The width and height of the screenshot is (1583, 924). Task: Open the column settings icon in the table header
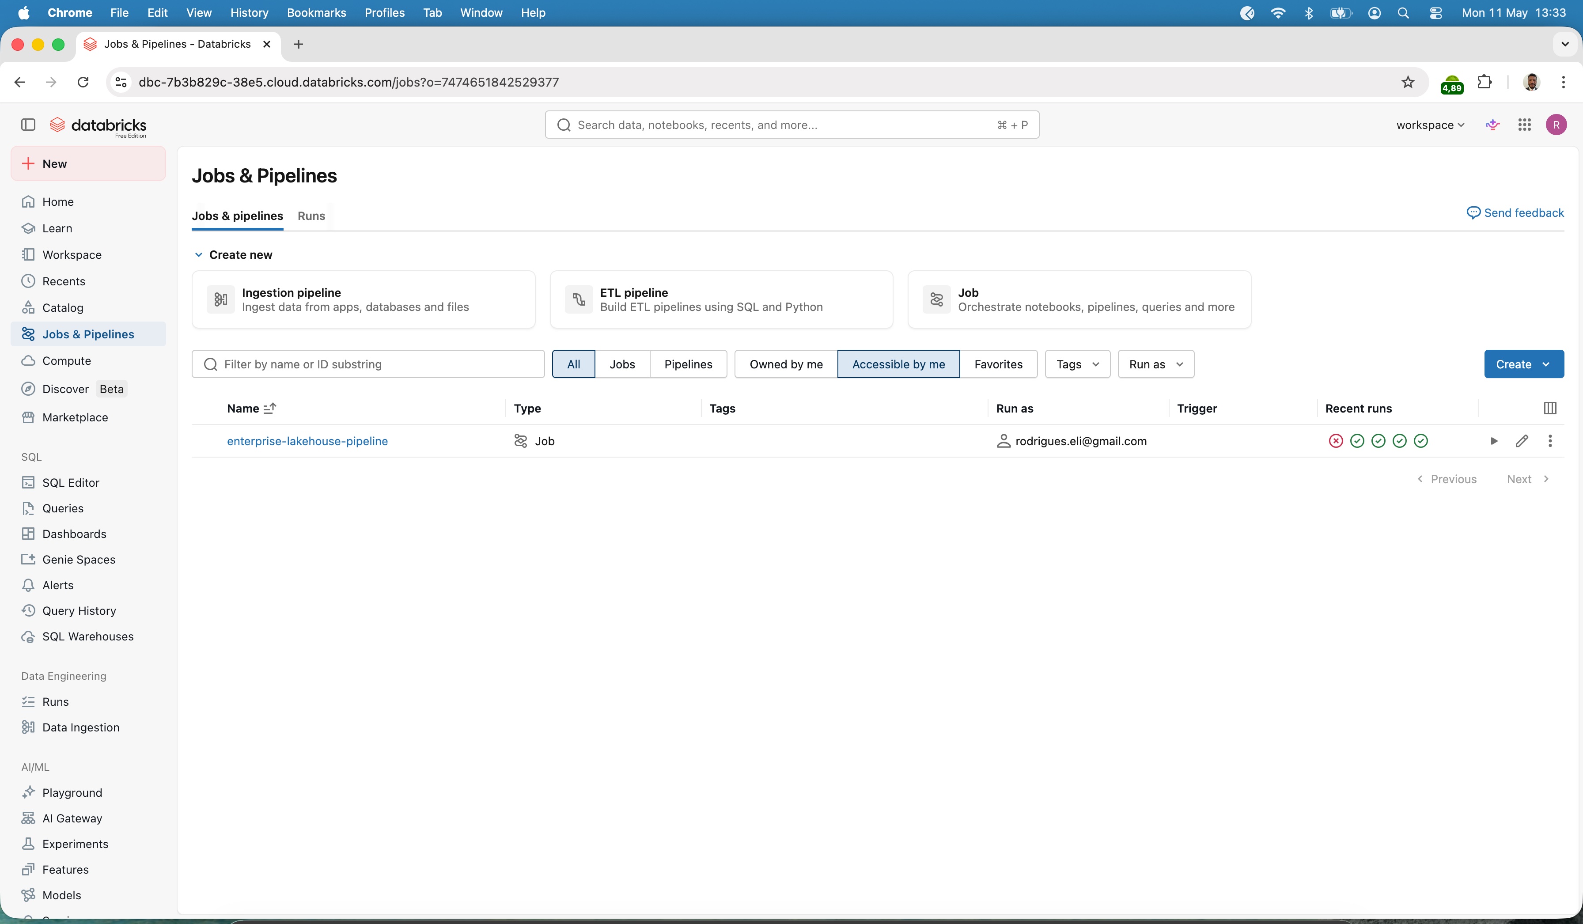pyautogui.click(x=1550, y=408)
